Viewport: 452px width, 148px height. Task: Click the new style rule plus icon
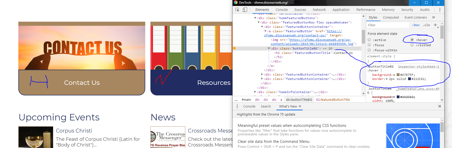tap(435, 25)
